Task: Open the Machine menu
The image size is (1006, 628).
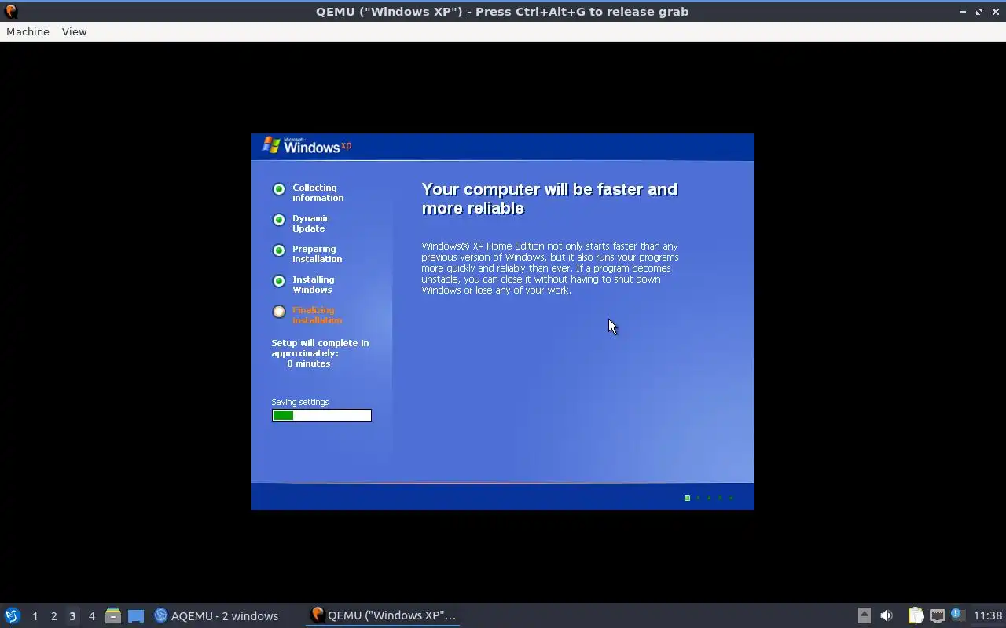Action: (28, 31)
